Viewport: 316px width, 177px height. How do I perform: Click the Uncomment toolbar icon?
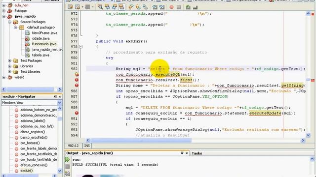[196, 7]
